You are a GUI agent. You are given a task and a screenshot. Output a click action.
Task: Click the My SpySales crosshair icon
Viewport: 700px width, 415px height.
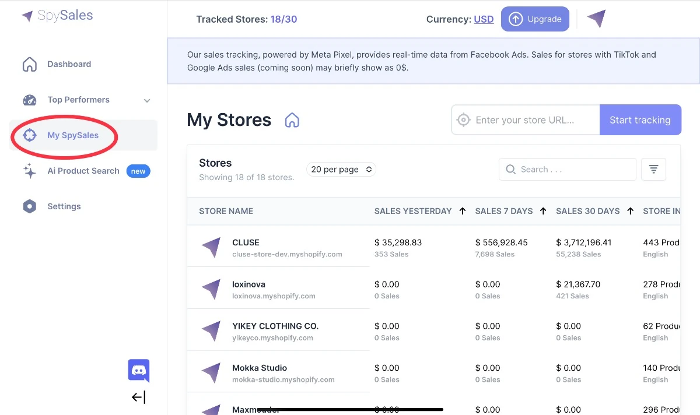coord(29,135)
